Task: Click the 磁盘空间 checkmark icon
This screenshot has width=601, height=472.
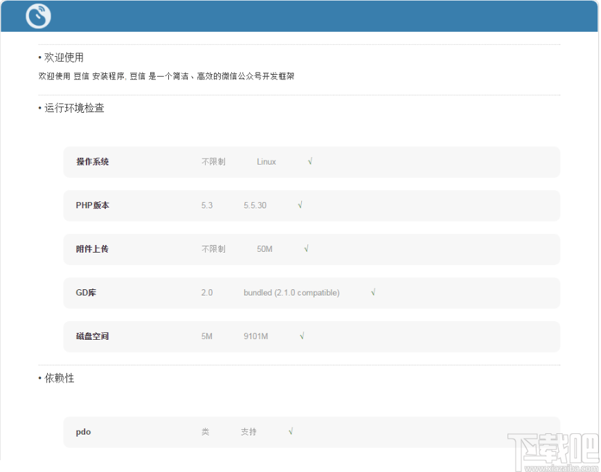Action: point(302,336)
